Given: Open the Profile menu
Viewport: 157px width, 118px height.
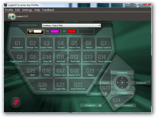Looking at the screenshot, I should click(9, 10).
